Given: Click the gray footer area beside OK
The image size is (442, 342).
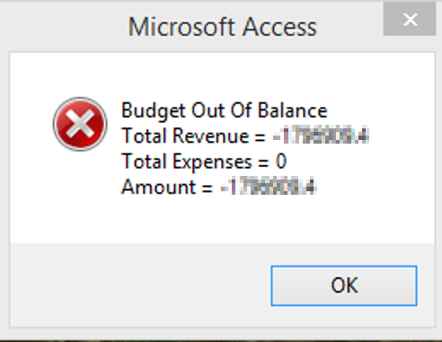Looking at the screenshot, I should click(x=137, y=285).
